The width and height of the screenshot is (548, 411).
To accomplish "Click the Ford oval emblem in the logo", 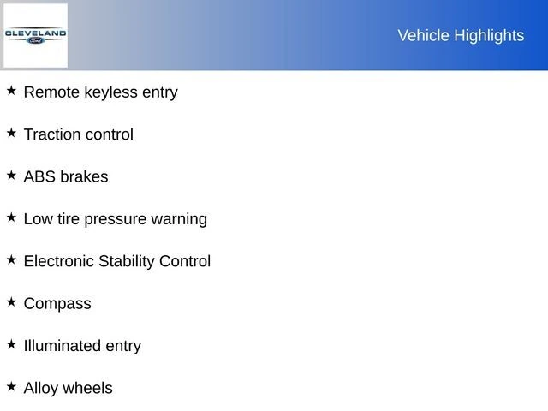I will point(35,43).
